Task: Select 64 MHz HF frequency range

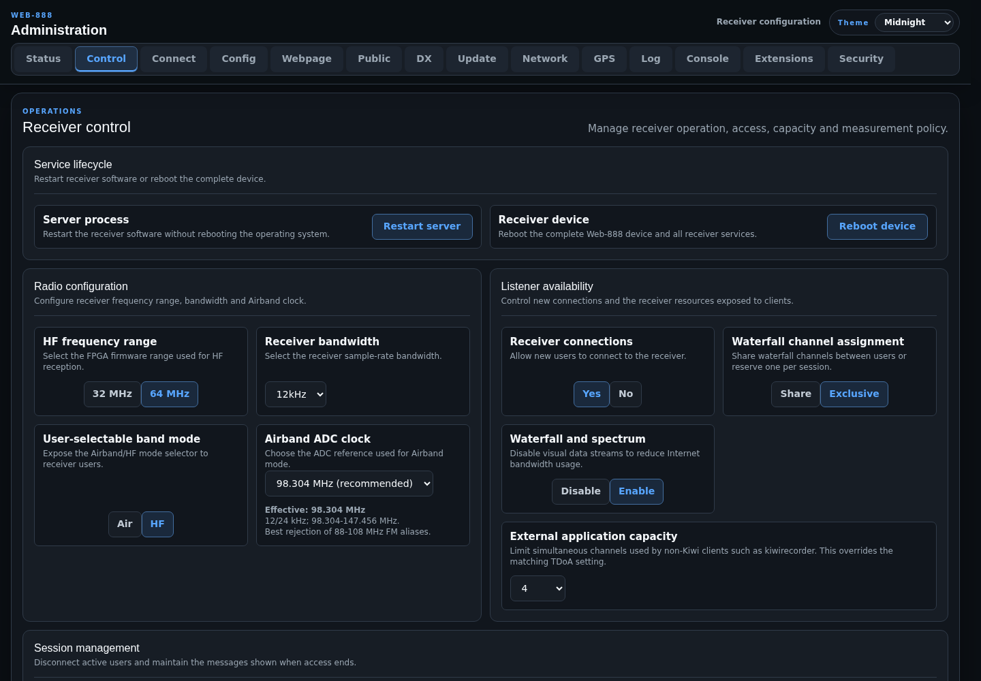Action: 170,394
